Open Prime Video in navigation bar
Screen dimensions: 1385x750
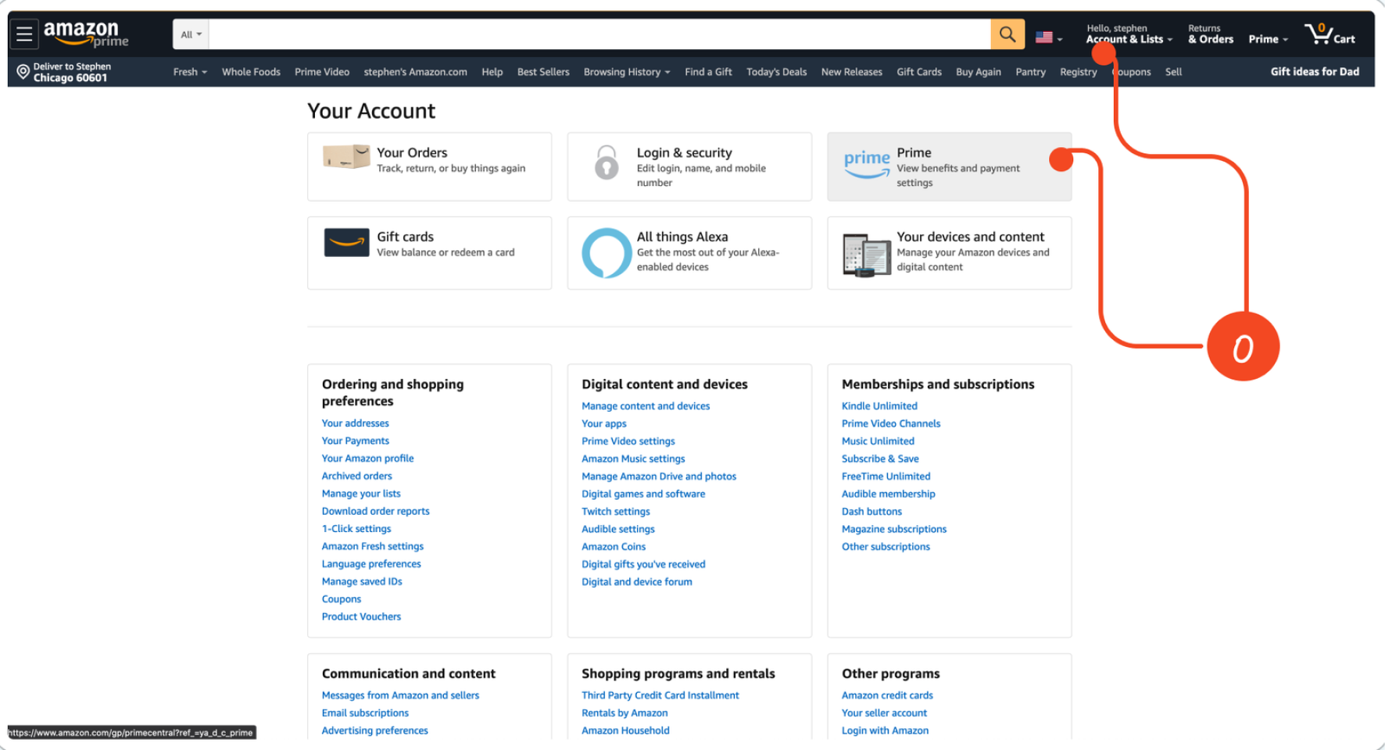pos(322,72)
